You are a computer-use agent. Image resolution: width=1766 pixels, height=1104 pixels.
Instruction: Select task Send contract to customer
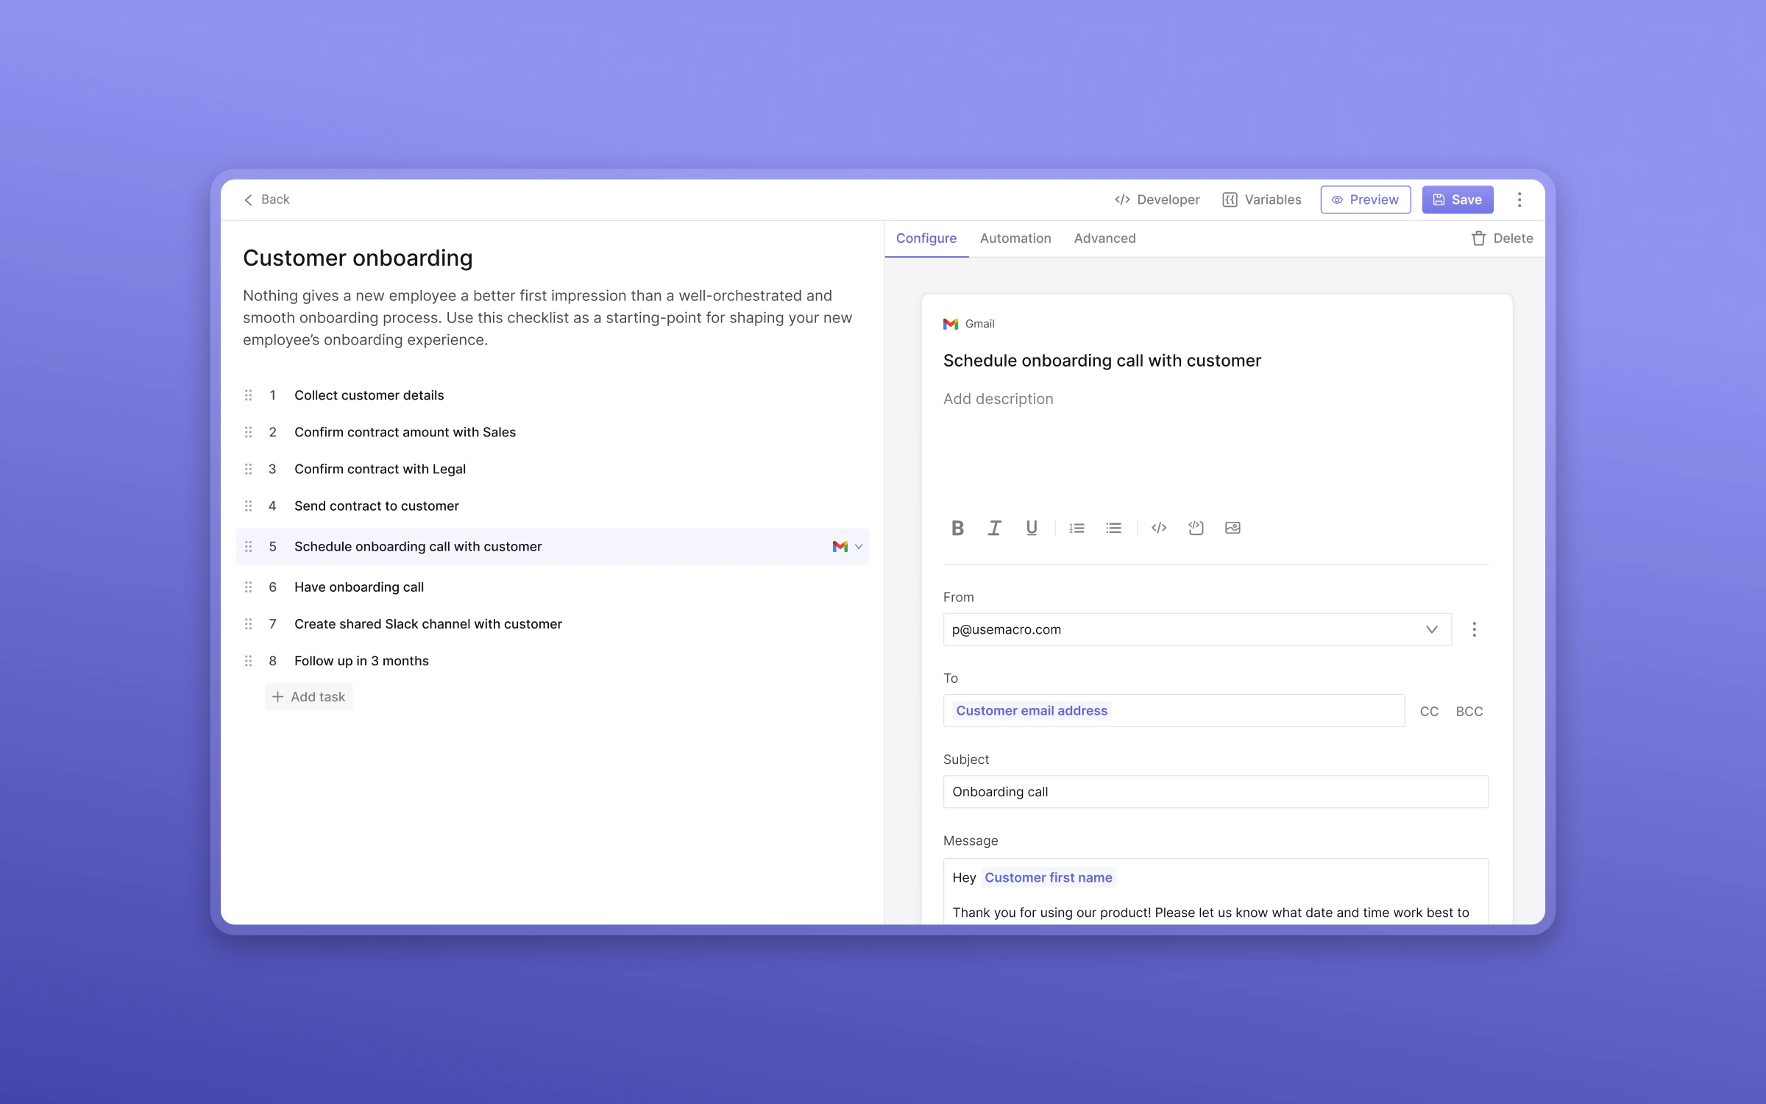tap(376, 506)
